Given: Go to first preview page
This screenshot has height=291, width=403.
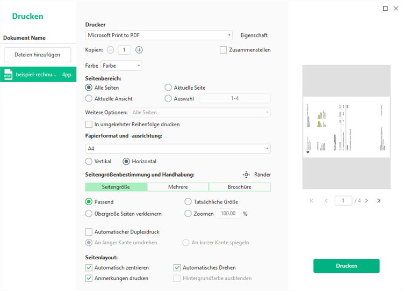Looking at the screenshot, I should click(x=312, y=201).
